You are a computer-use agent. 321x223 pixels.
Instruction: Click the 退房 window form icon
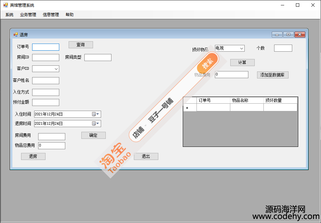point(15,35)
